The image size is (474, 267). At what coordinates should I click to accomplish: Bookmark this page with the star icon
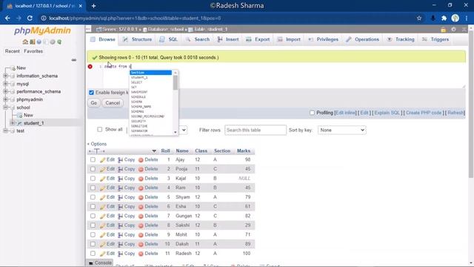tap(419, 18)
